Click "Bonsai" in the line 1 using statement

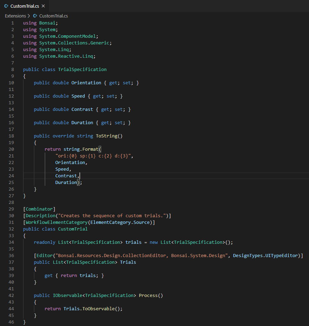pos(47,23)
